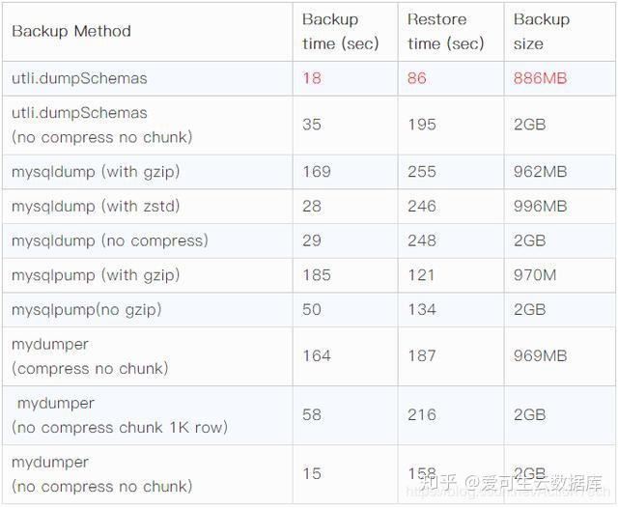Image resolution: width=618 pixels, height=508 pixels.
Task: Click the 962MB backup size value
Action: (541, 172)
